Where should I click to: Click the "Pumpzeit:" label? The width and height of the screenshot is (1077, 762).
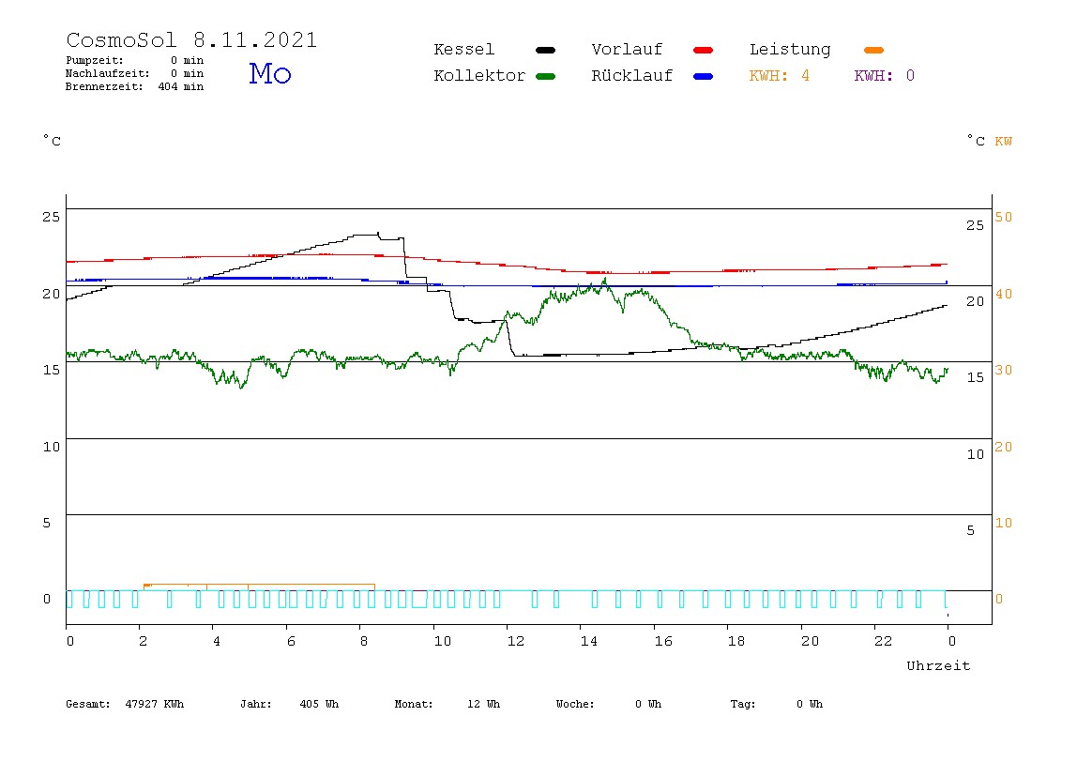95,60
